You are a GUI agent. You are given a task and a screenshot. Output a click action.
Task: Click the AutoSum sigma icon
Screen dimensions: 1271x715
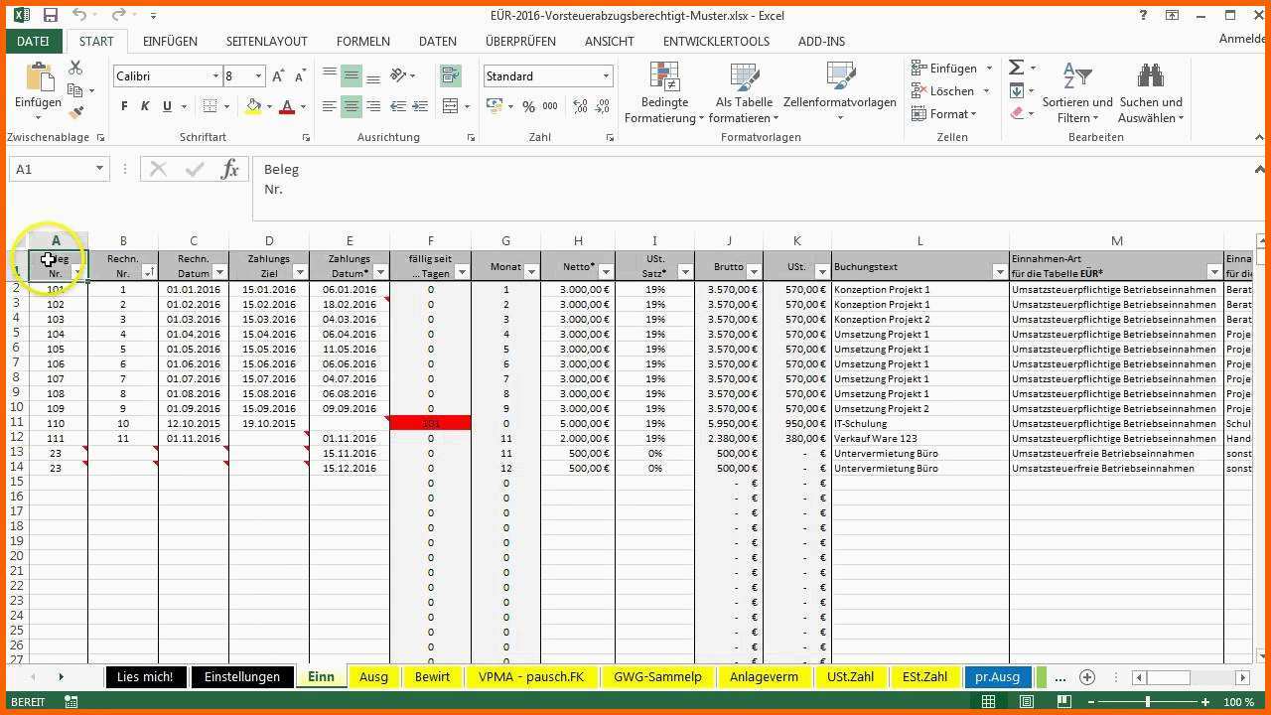(x=1017, y=68)
